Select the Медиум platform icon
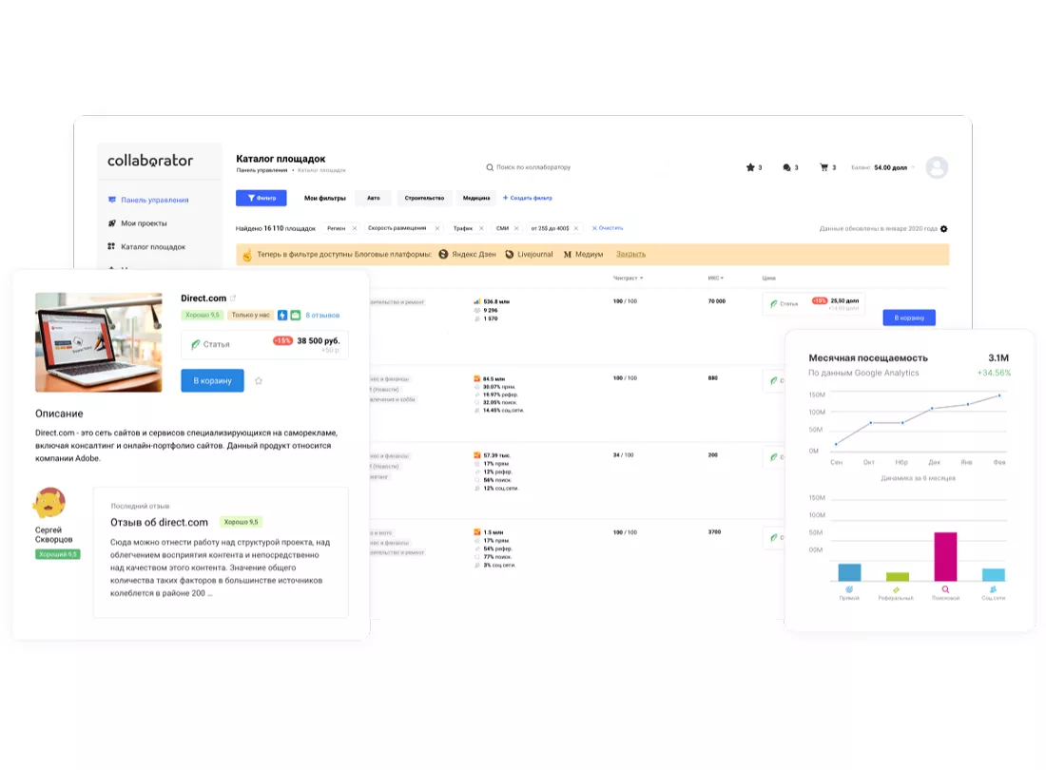1046x770 pixels. point(568,254)
